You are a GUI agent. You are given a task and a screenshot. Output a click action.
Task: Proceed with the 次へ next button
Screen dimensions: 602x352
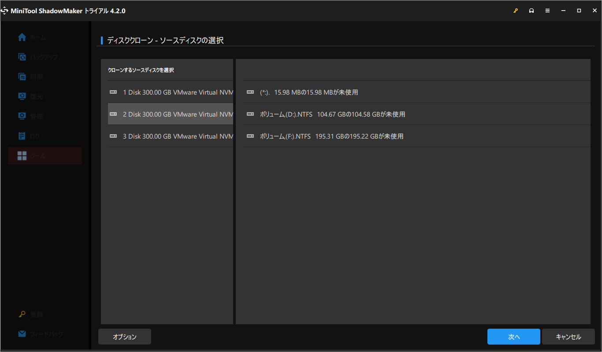[514, 337]
